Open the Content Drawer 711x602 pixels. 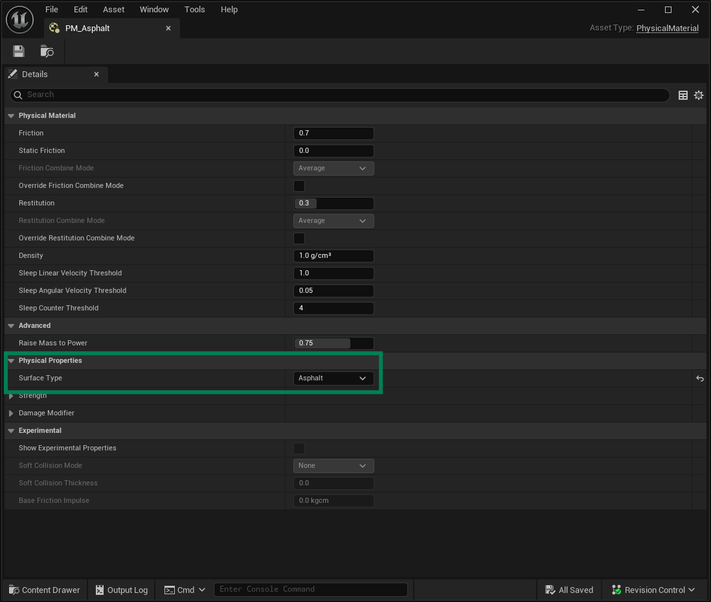pyautogui.click(x=44, y=590)
